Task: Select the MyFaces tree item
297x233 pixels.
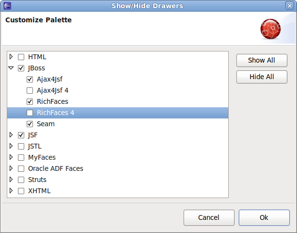Action: tap(42, 157)
